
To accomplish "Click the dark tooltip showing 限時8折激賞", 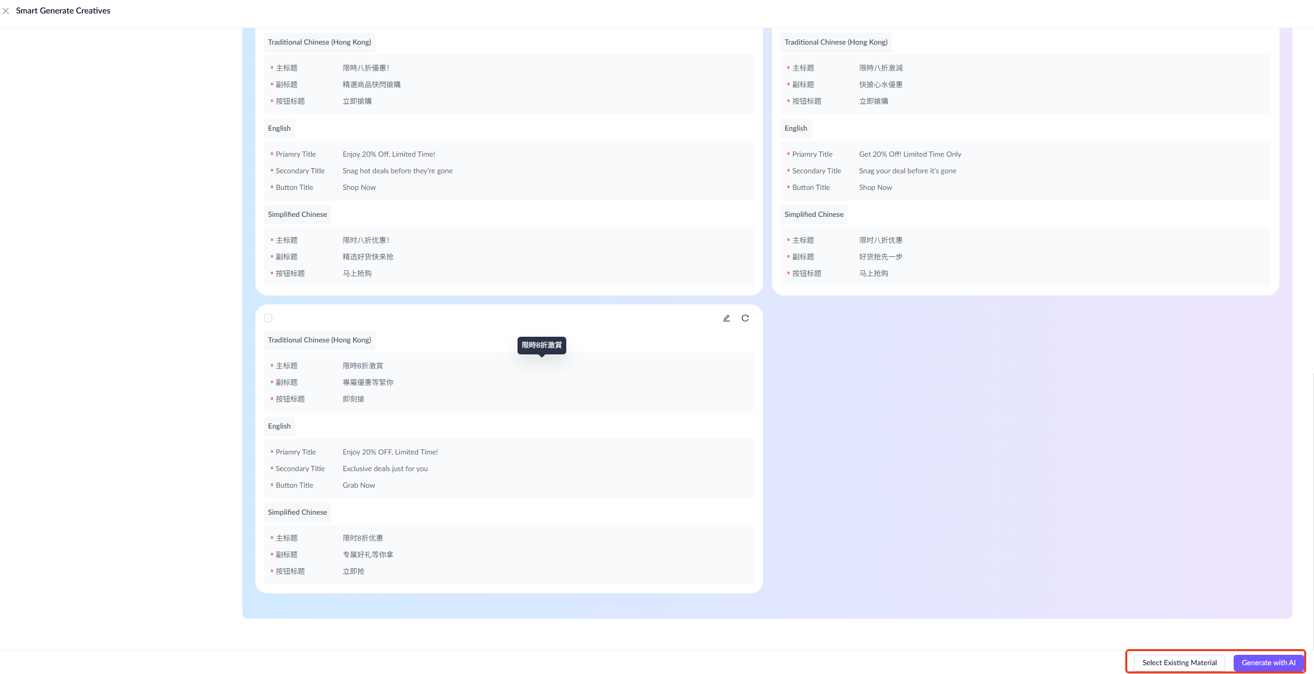I will (x=541, y=345).
